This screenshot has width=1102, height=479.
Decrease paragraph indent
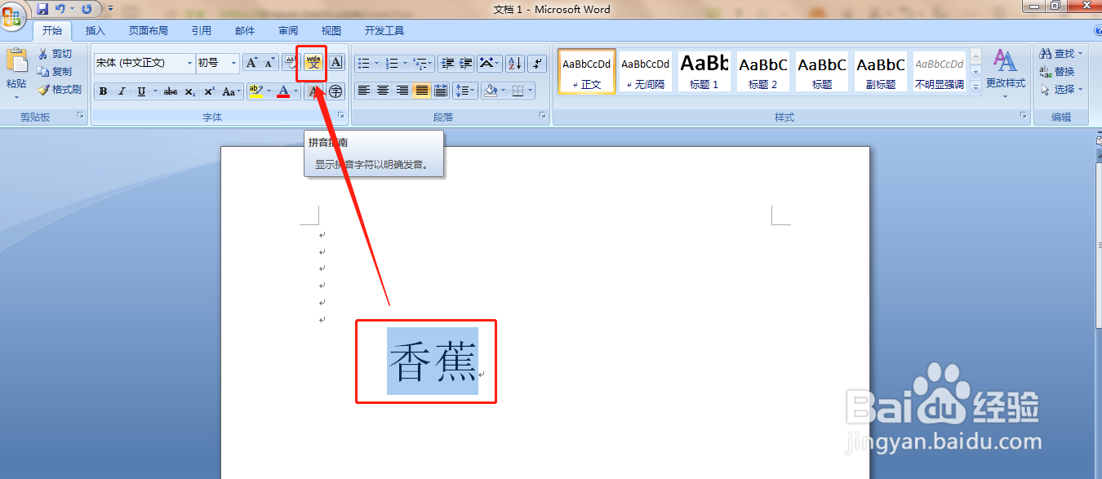(x=447, y=63)
